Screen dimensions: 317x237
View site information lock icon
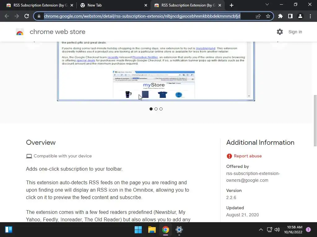(39, 16)
